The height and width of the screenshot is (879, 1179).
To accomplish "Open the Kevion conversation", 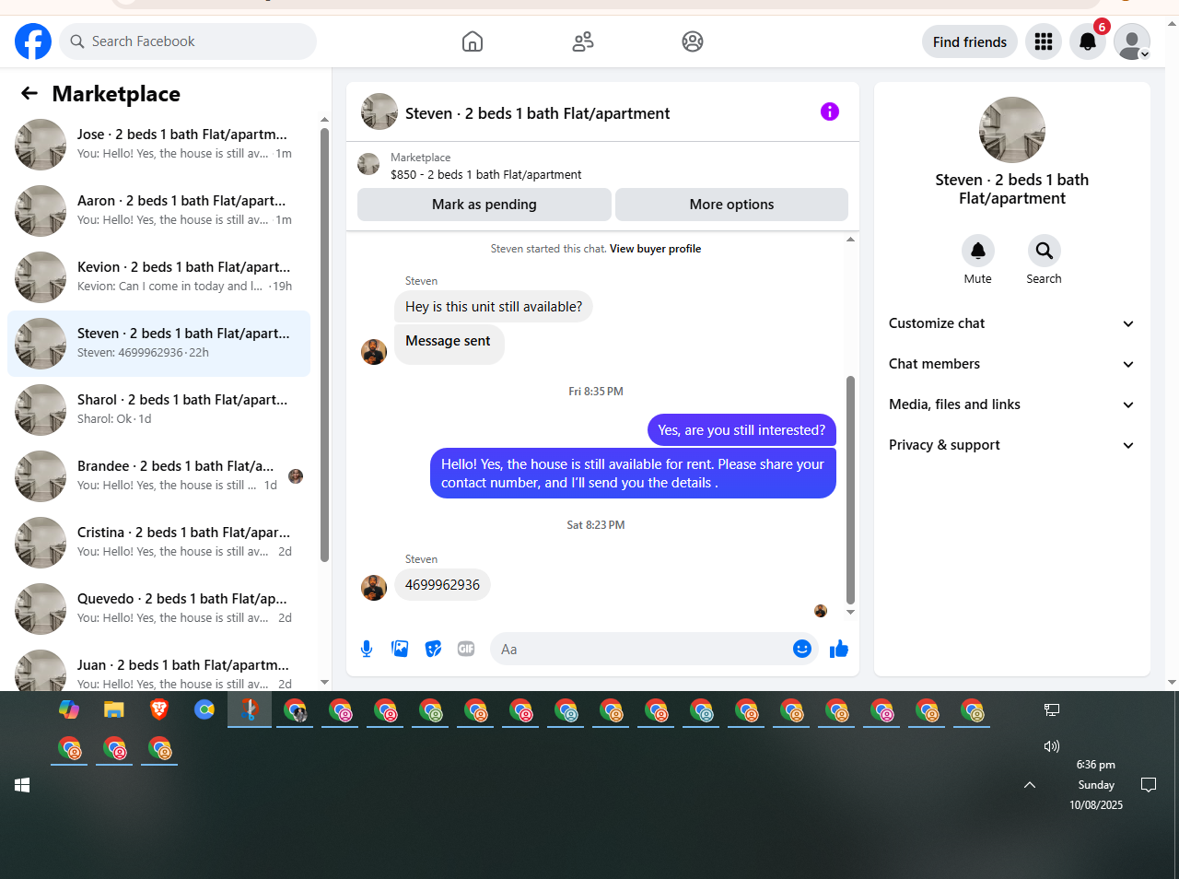I will tap(158, 277).
